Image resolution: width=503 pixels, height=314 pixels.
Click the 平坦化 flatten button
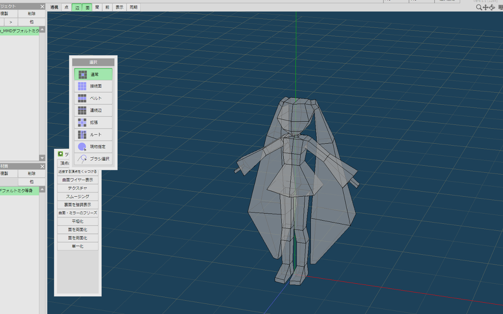pyautogui.click(x=78, y=221)
